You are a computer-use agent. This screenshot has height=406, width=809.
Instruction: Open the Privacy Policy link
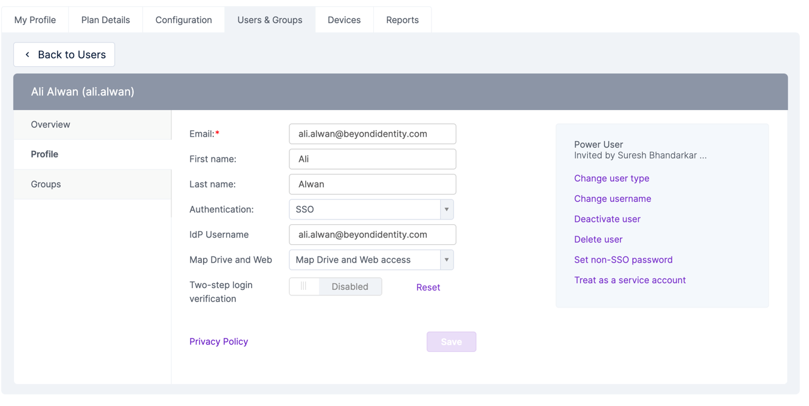[219, 342]
